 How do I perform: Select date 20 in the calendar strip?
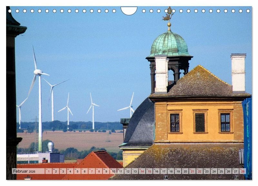(185, 171)
